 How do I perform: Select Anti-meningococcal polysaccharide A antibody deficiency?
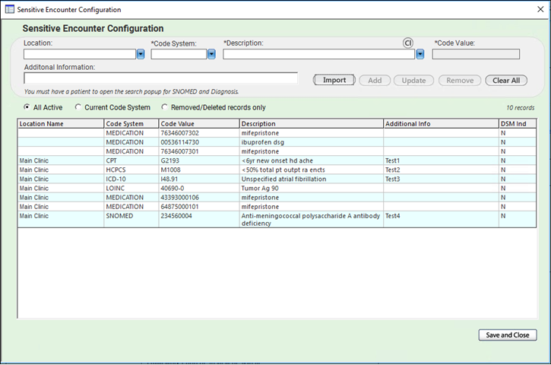[312, 219]
